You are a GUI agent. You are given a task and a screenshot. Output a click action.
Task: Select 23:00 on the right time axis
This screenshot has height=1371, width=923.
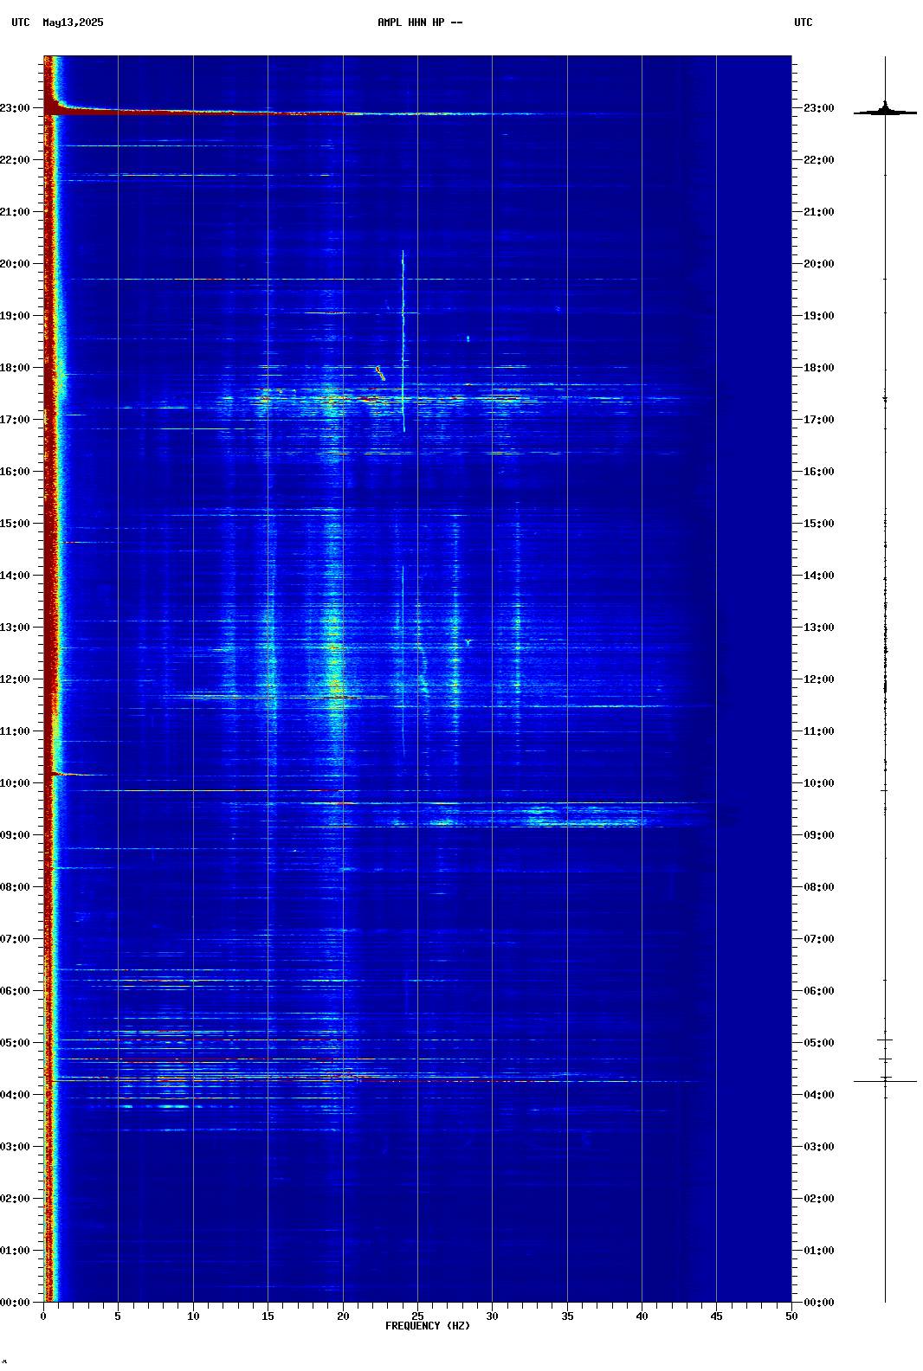(x=819, y=108)
